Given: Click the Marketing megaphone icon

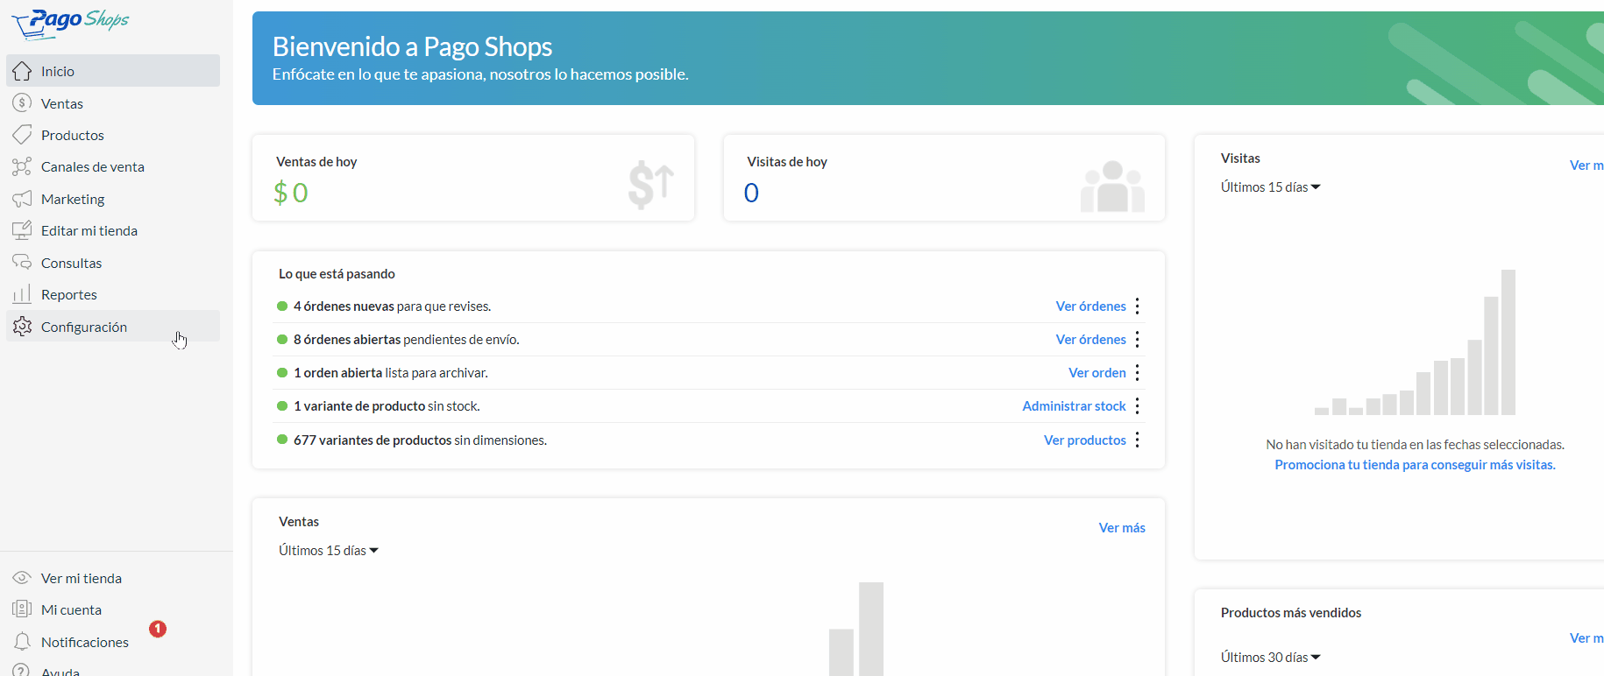Looking at the screenshot, I should [22, 199].
